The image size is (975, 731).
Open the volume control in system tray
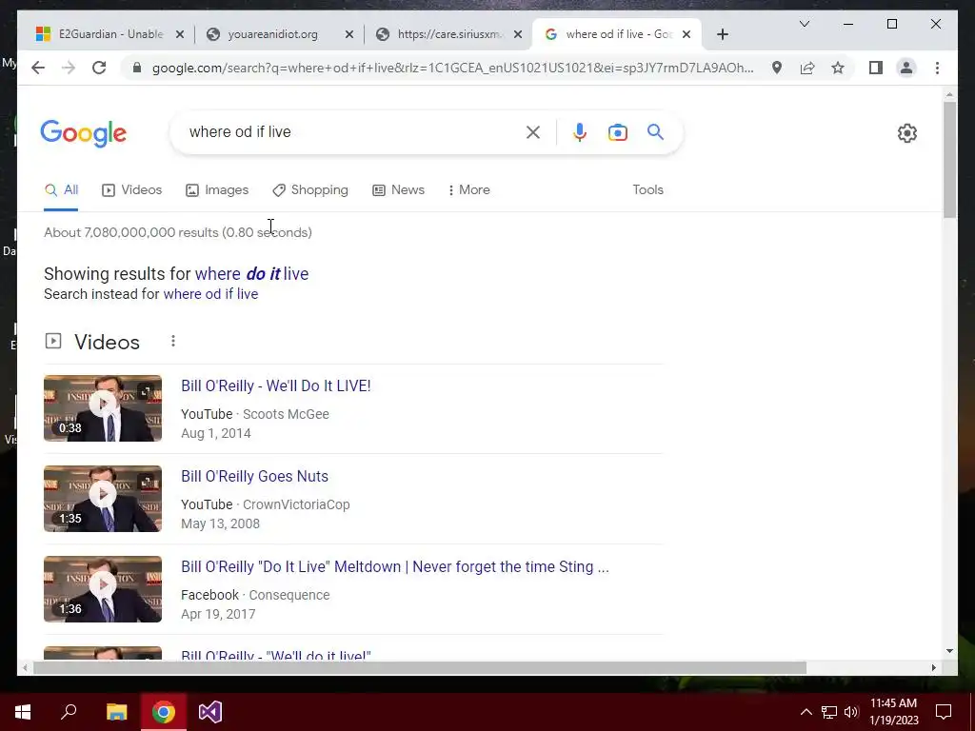click(x=851, y=712)
